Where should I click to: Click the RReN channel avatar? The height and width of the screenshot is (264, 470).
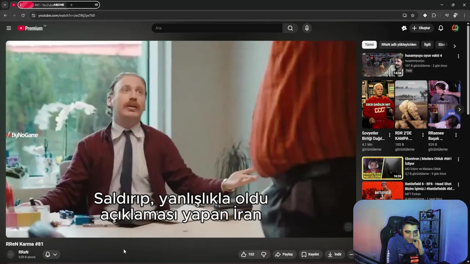[x=11, y=254]
